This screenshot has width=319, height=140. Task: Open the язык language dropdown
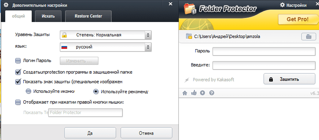point(106,47)
